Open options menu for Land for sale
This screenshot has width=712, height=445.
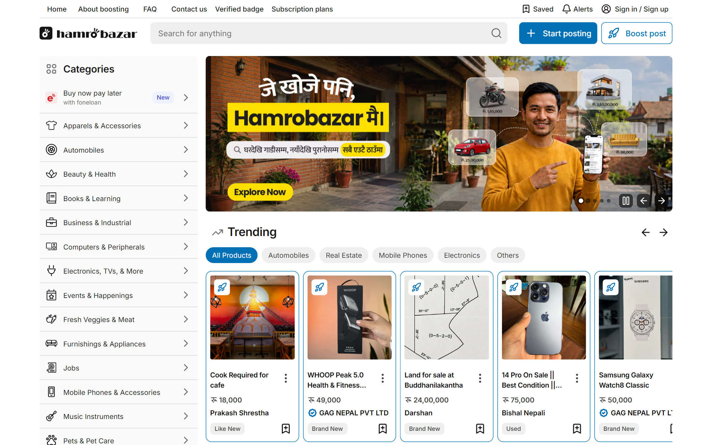click(480, 378)
